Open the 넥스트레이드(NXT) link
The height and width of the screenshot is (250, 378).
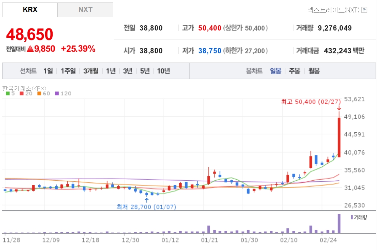pos(333,10)
